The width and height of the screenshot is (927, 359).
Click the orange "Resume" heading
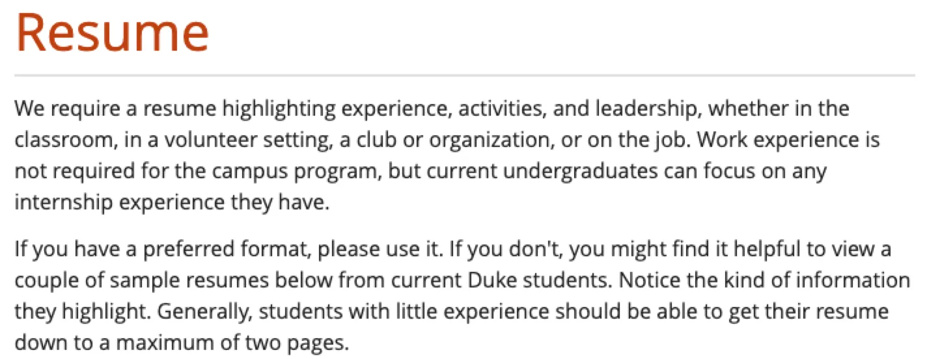112,33
